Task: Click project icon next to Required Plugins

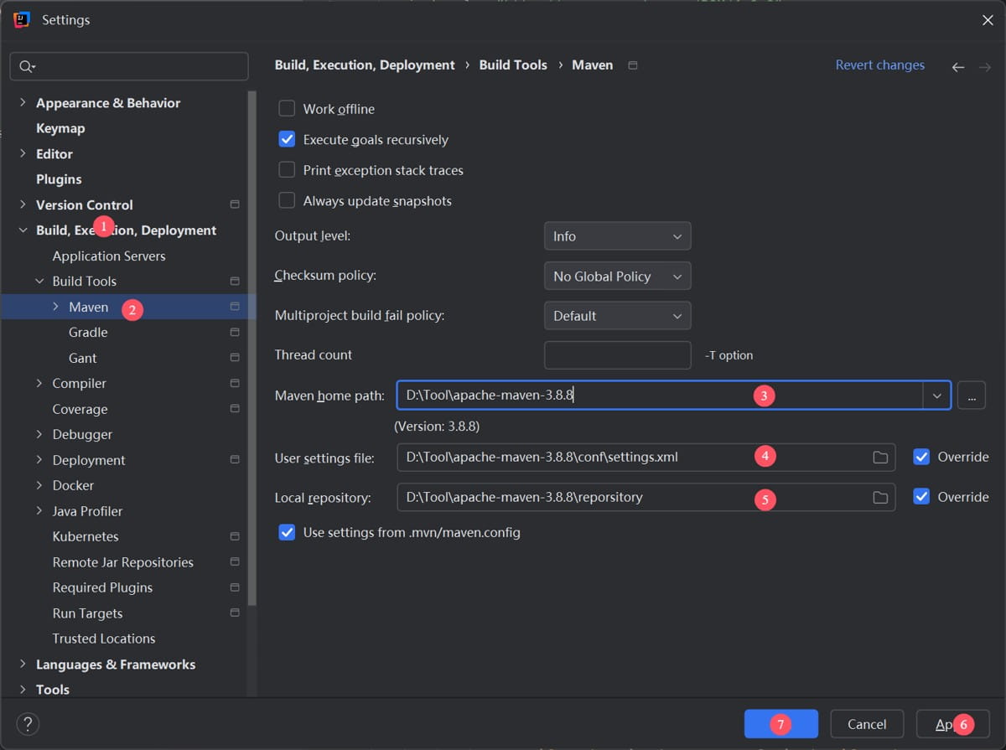Action: 235,587
